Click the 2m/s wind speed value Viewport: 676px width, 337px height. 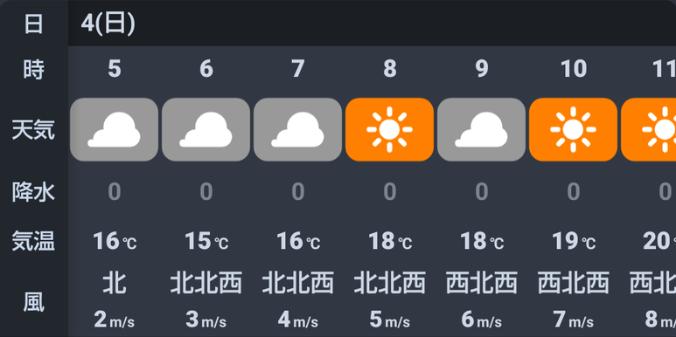pyautogui.click(x=115, y=320)
